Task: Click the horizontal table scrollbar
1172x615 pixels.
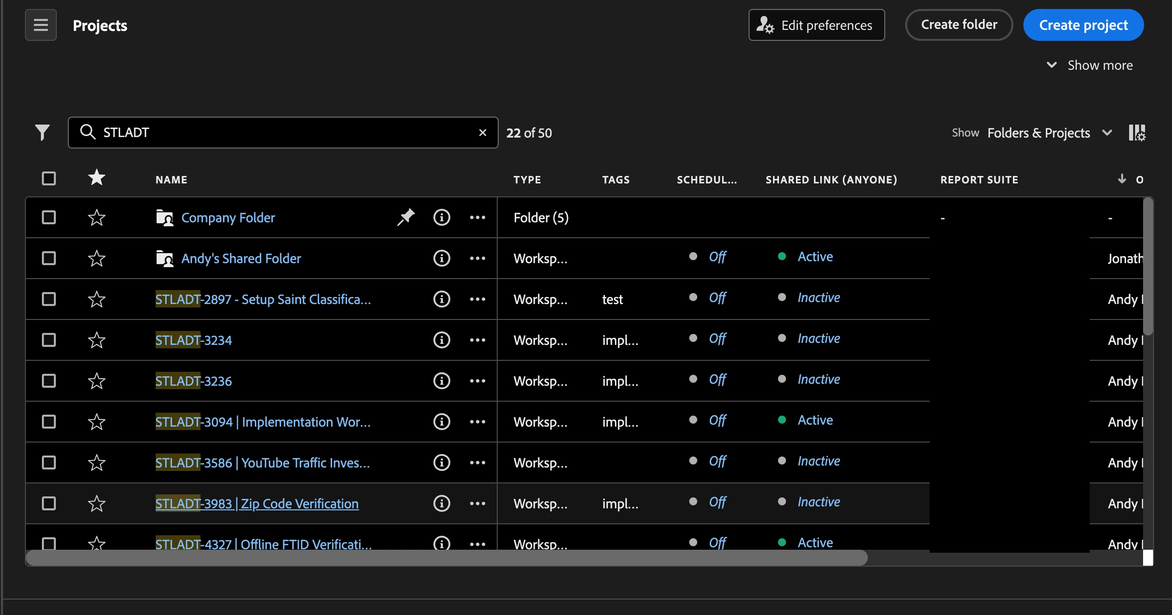Action: (446, 558)
